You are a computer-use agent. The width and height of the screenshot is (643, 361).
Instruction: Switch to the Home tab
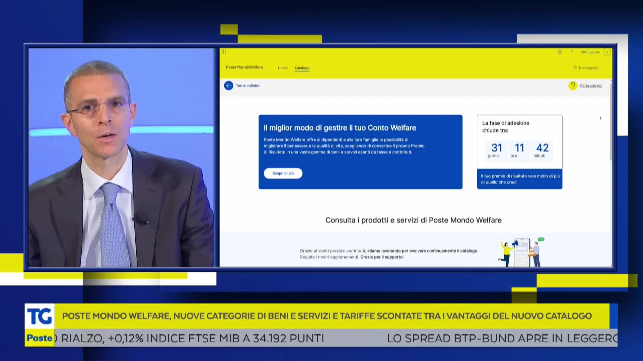click(x=282, y=68)
